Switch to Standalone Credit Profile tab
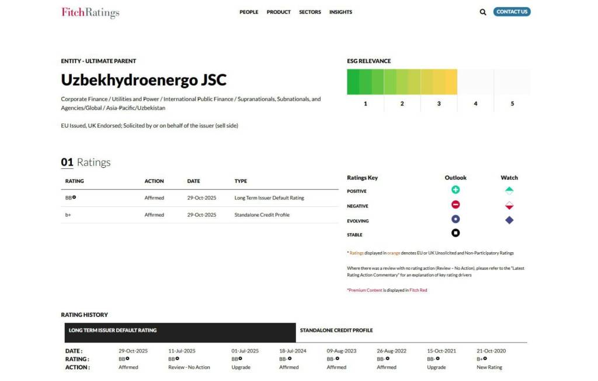 pyautogui.click(x=336, y=330)
